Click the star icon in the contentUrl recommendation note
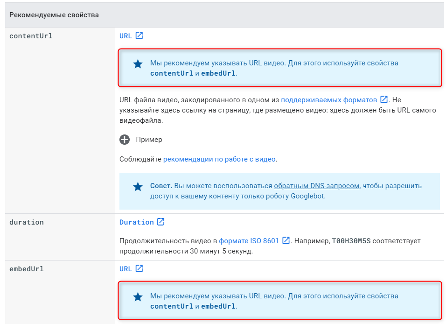446x324 pixels. pos(138,64)
